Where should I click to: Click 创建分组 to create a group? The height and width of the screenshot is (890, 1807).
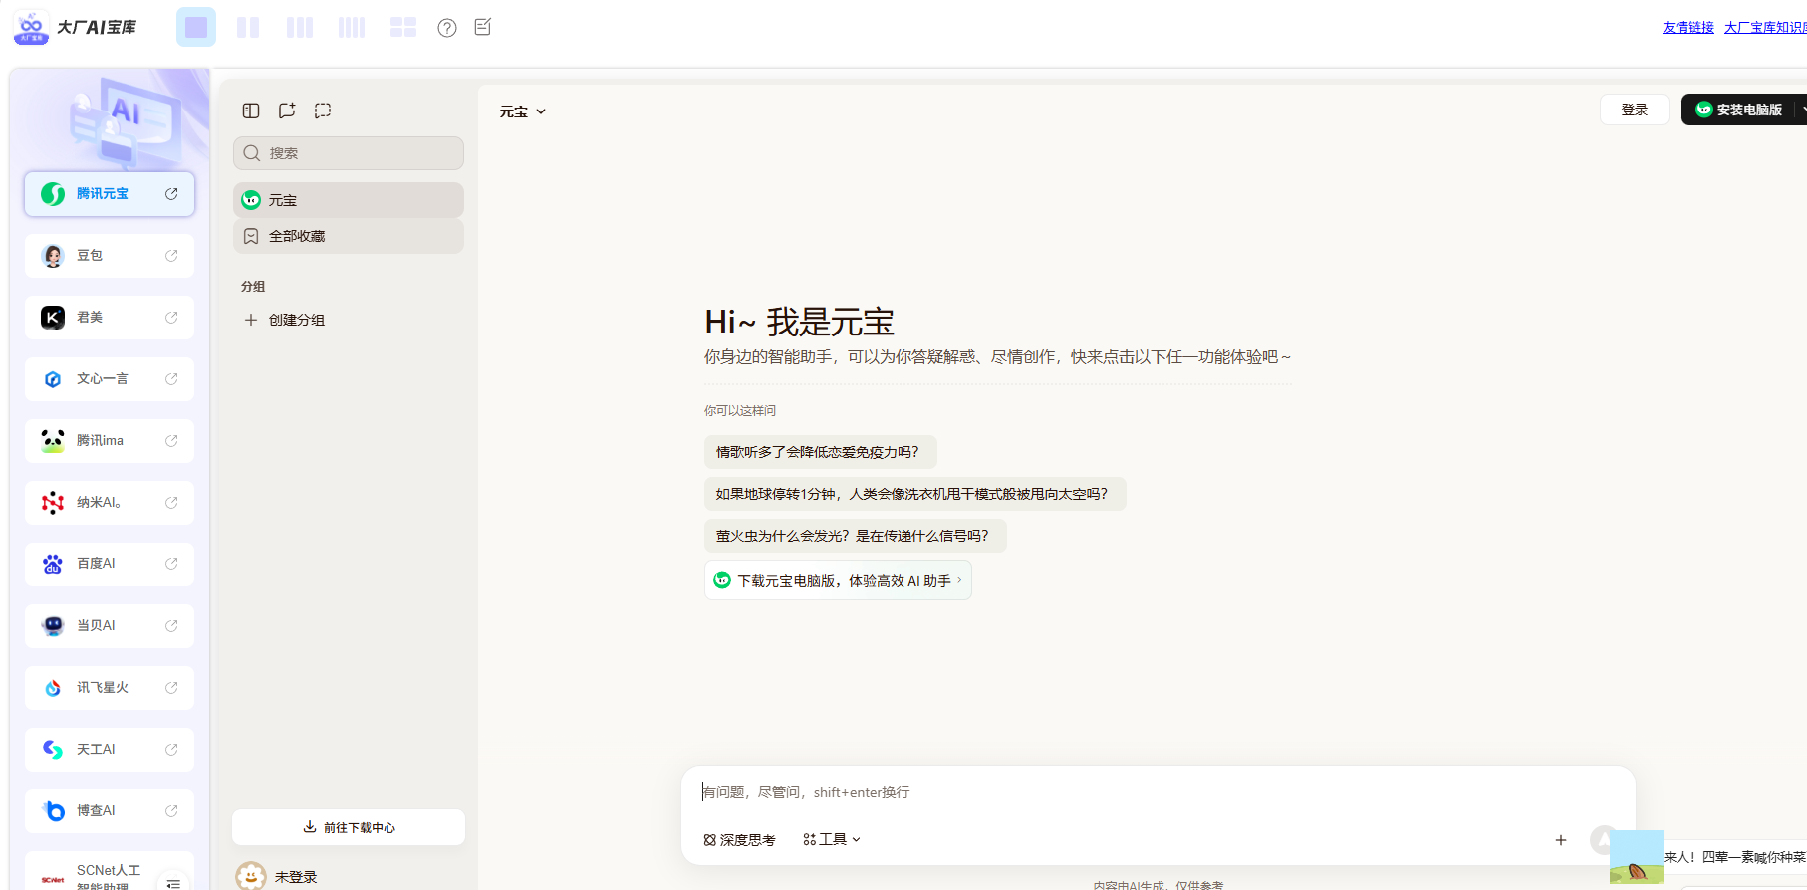click(285, 320)
